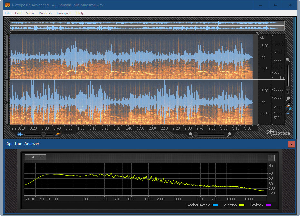Click the waveform scale icon on right panel
Image resolution: width=300 pixels, height=216 pixels.
click(288, 113)
